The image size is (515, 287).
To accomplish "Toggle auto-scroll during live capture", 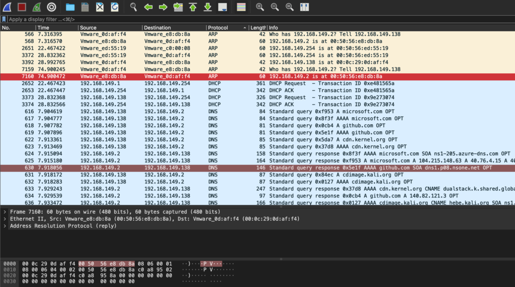I will 223,7.
